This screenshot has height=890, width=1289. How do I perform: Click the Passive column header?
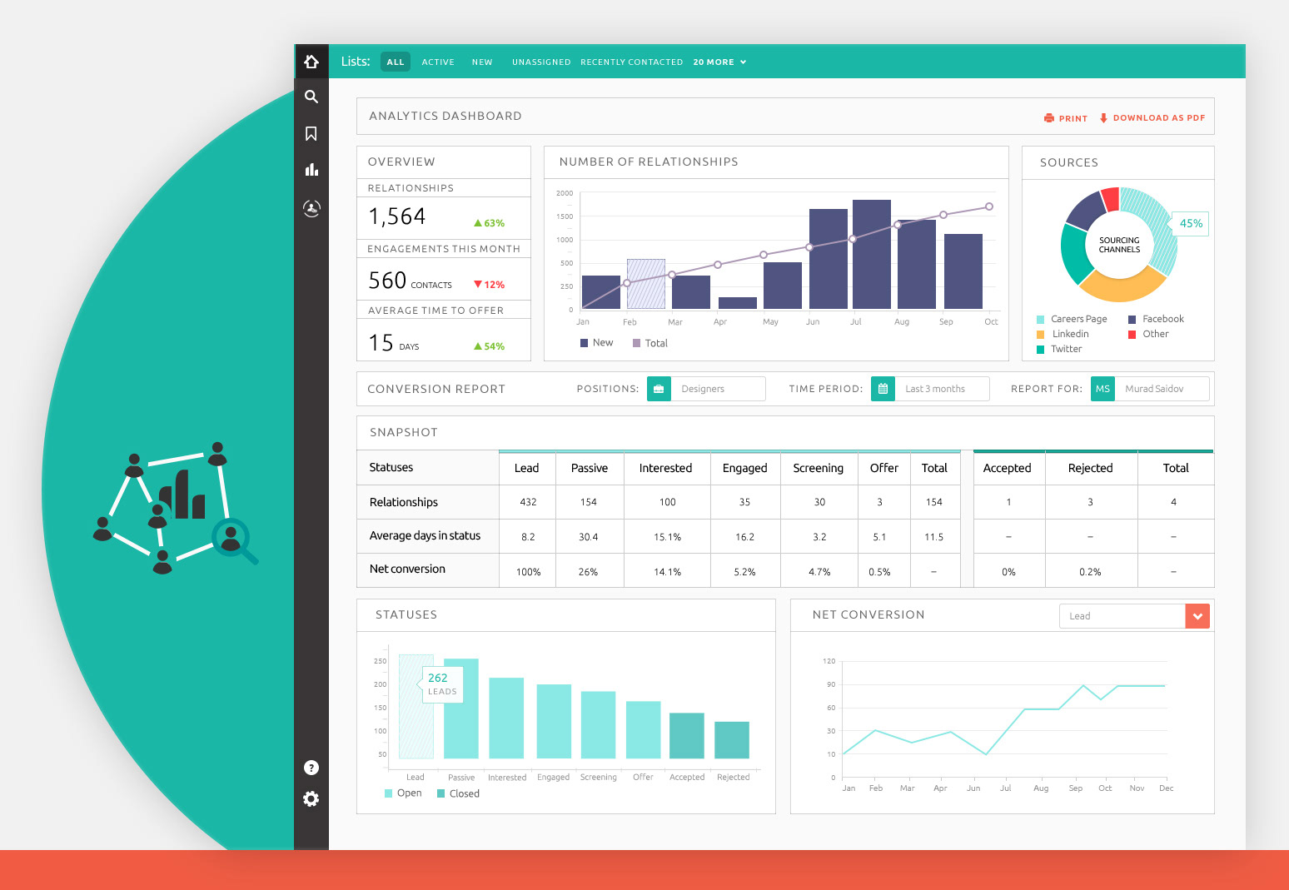coord(590,468)
